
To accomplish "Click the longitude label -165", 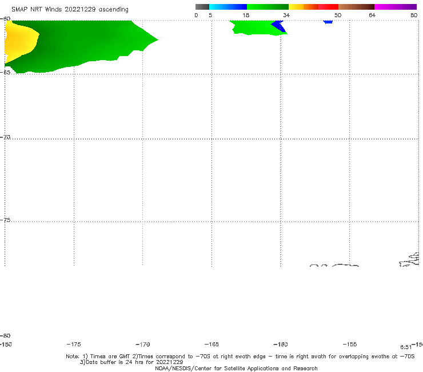I will tap(212, 344).
